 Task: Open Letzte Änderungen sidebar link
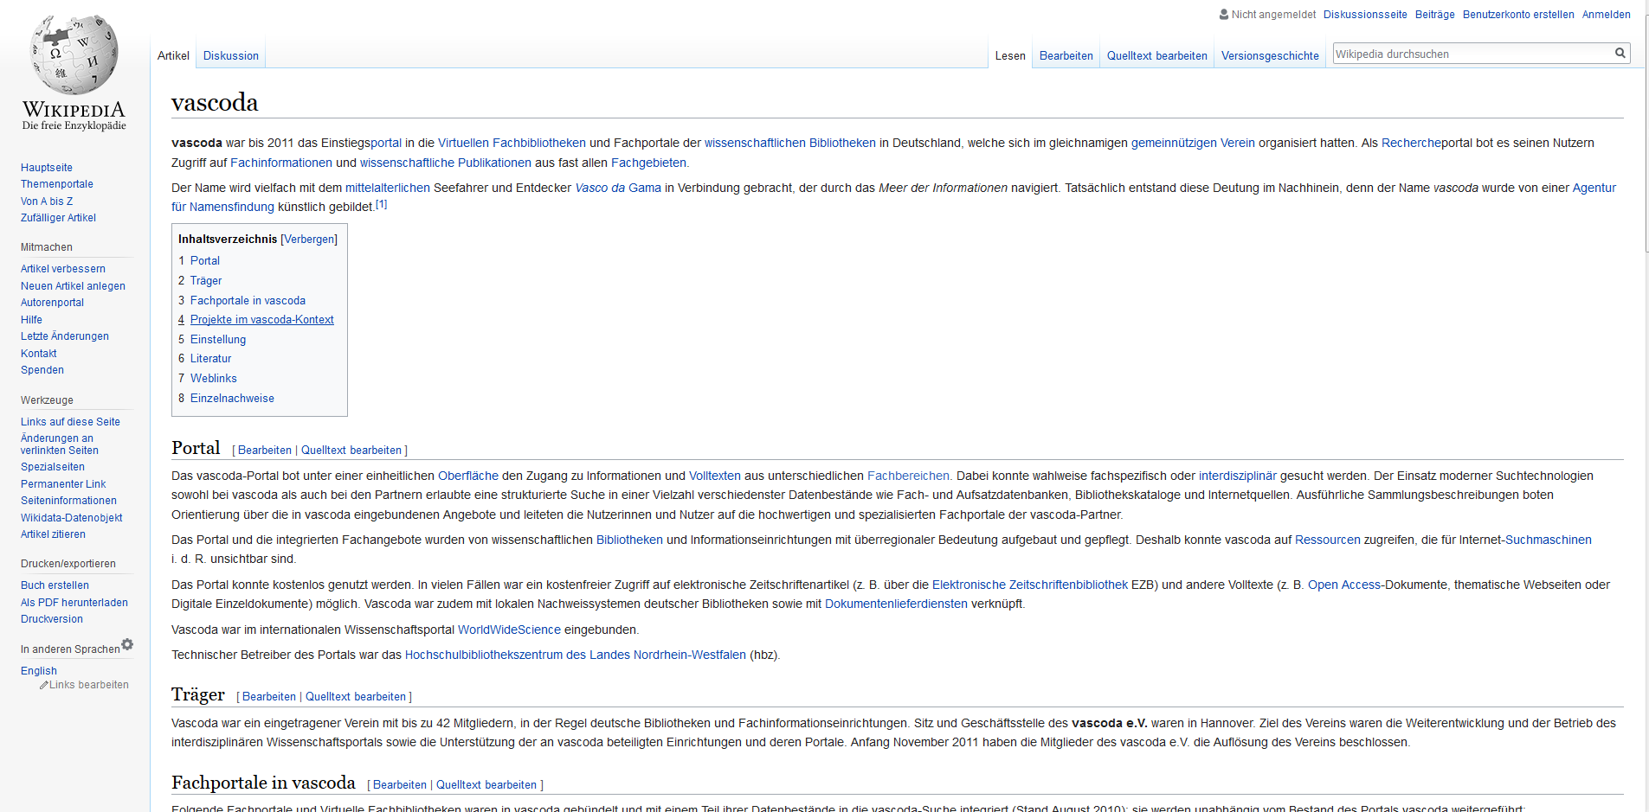pyautogui.click(x=65, y=336)
